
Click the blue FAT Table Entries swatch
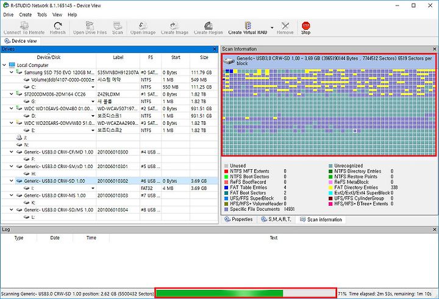(x=226, y=188)
